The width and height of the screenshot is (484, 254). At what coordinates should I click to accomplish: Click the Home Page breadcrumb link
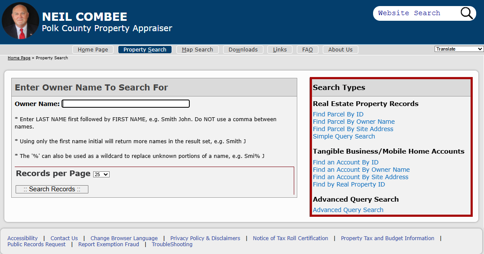[x=19, y=58]
